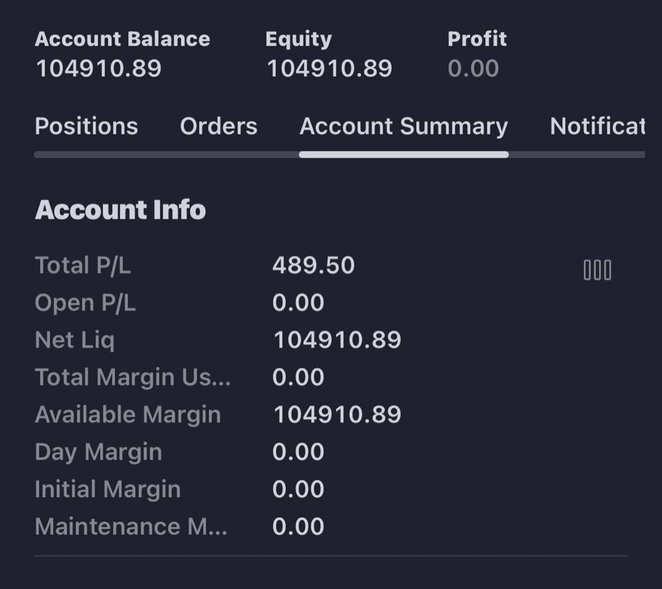Click the Available Margin value 104910.89
The width and height of the screenshot is (662, 589).
coord(337,415)
